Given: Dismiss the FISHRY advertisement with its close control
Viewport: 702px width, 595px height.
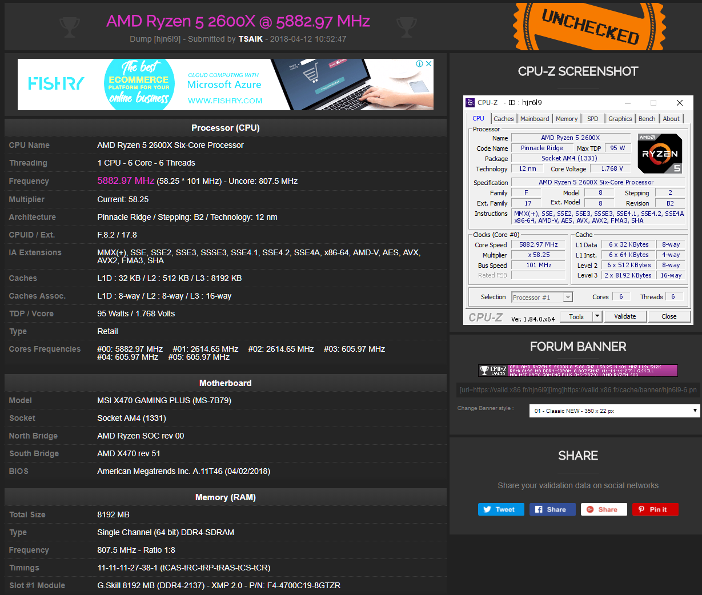Looking at the screenshot, I should click(x=428, y=63).
